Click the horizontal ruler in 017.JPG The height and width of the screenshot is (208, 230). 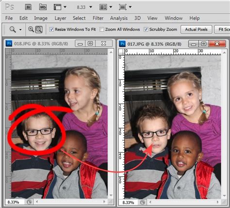[173, 52]
